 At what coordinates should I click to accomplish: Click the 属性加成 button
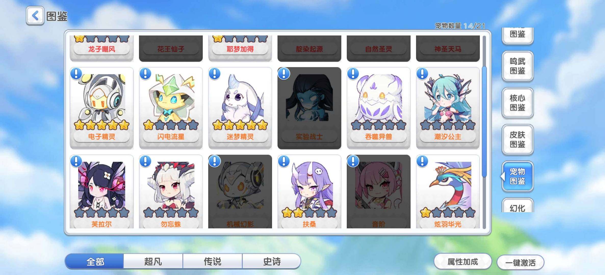[462, 262]
